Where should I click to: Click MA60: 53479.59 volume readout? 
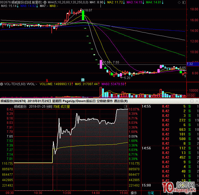coord(113,84)
